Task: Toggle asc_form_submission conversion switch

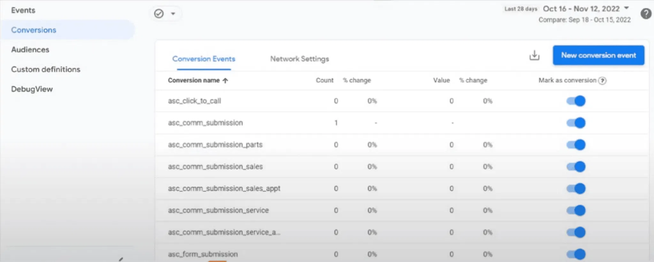Action: tap(576, 254)
